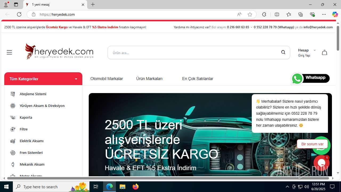Open 'Ürün Markaları' menu item
This screenshot has height=192, width=341.
click(149, 79)
